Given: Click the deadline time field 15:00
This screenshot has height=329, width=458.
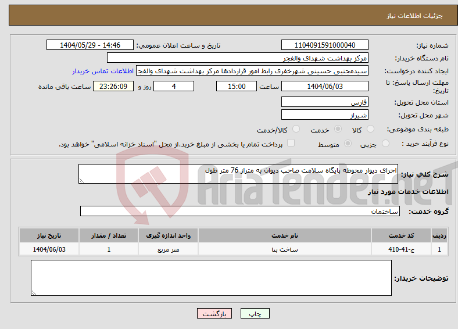Looking at the screenshot, I should tap(237, 86).
